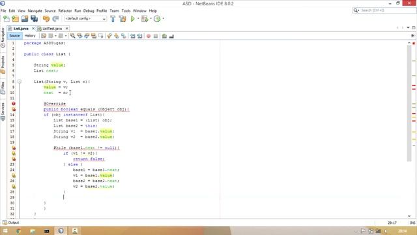Screen dimensions: 417x235
Task: Click Previous Bookmark icon
Action: tap(109, 36)
